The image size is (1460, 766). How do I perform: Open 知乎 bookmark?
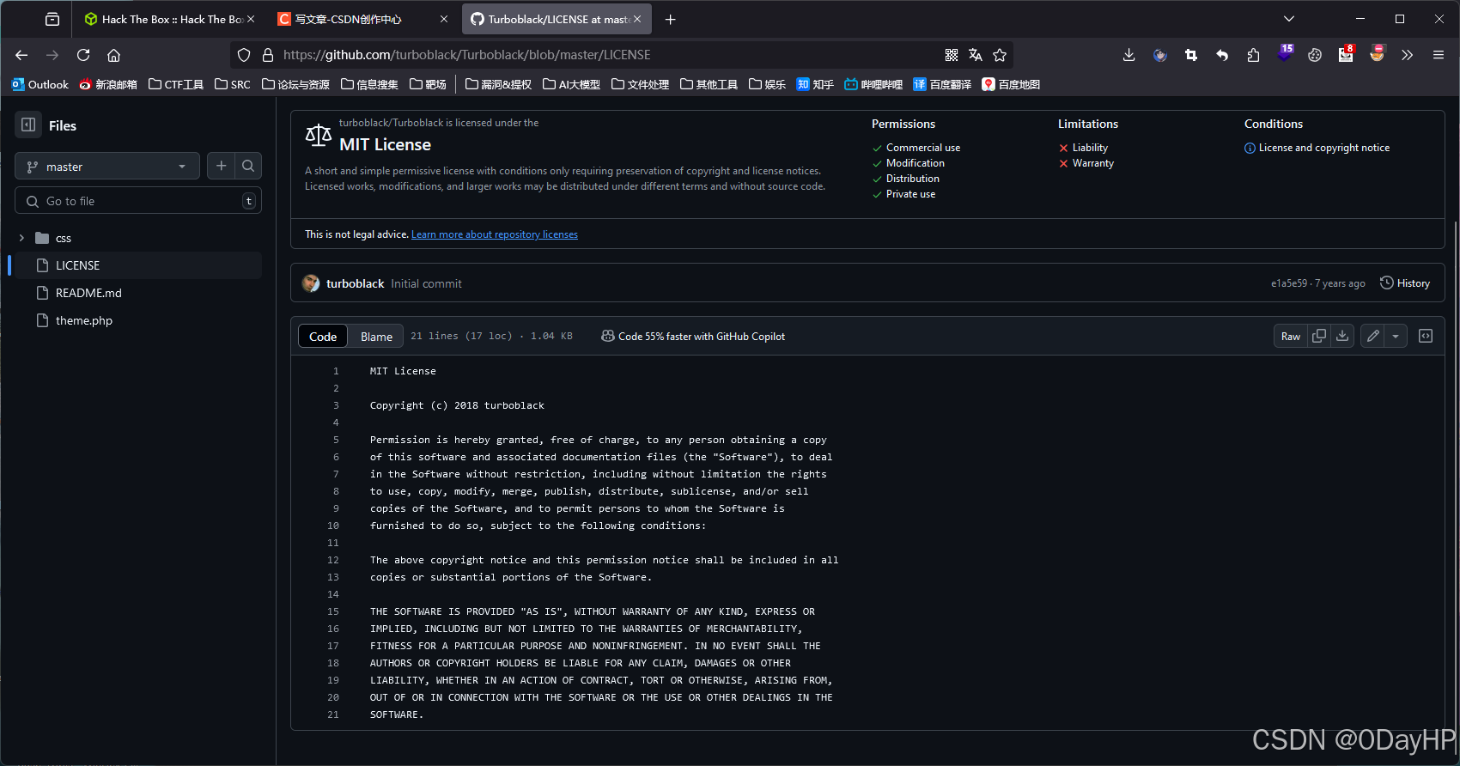(815, 84)
